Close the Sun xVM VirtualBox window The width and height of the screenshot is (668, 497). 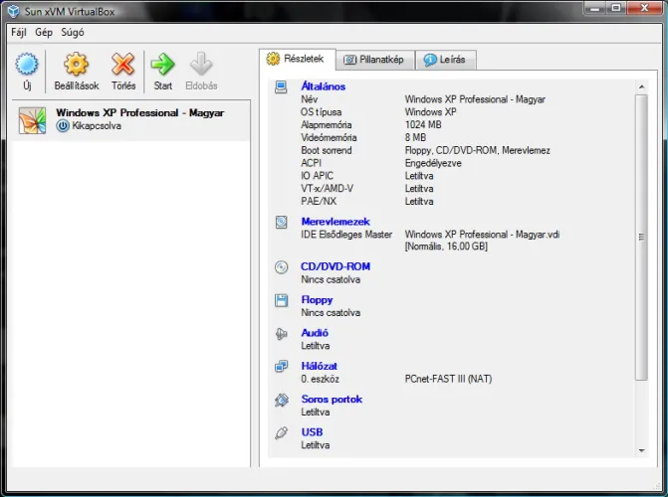(644, 8)
